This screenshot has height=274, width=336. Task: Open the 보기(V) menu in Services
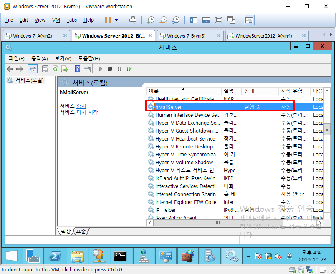63,59
